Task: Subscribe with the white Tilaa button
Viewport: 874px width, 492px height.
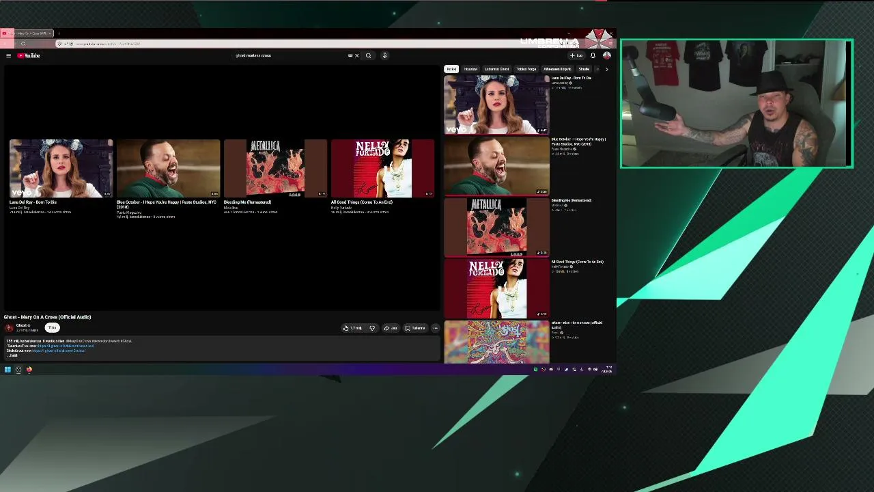Action: 52,328
